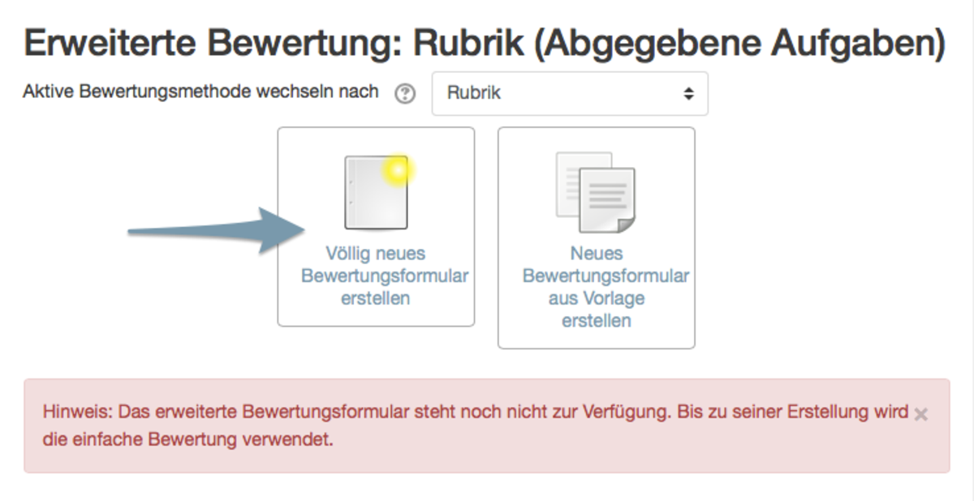The height and width of the screenshot is (501, 974).
Task: Open the Rubrik grading method dropdown
Action: pos(570,93)
